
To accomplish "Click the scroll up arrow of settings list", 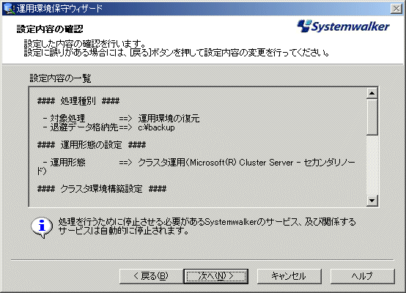I will click(372, 93).
